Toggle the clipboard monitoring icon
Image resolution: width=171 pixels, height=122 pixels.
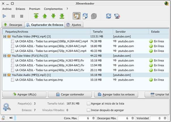tap(77, 16)
